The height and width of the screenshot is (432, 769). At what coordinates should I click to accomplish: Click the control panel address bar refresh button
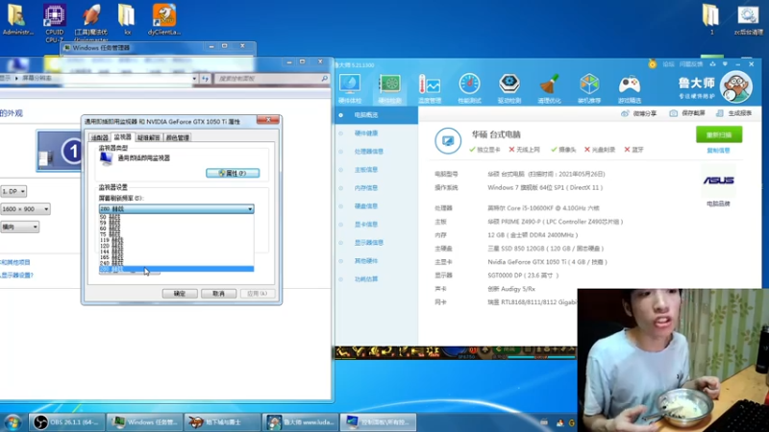tap(205, 79)
